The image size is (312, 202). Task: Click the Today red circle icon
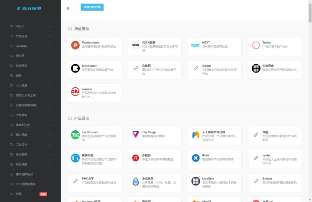[x=256, y=45]
